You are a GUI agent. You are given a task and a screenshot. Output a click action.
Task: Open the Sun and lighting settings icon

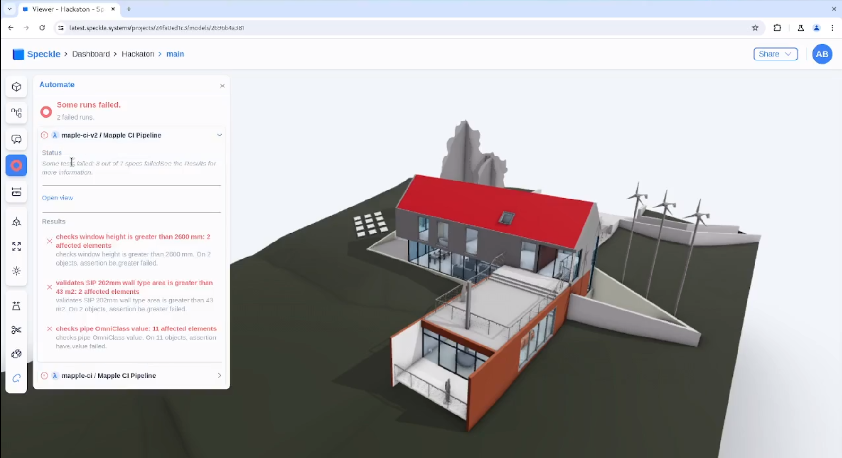(17, 271)
